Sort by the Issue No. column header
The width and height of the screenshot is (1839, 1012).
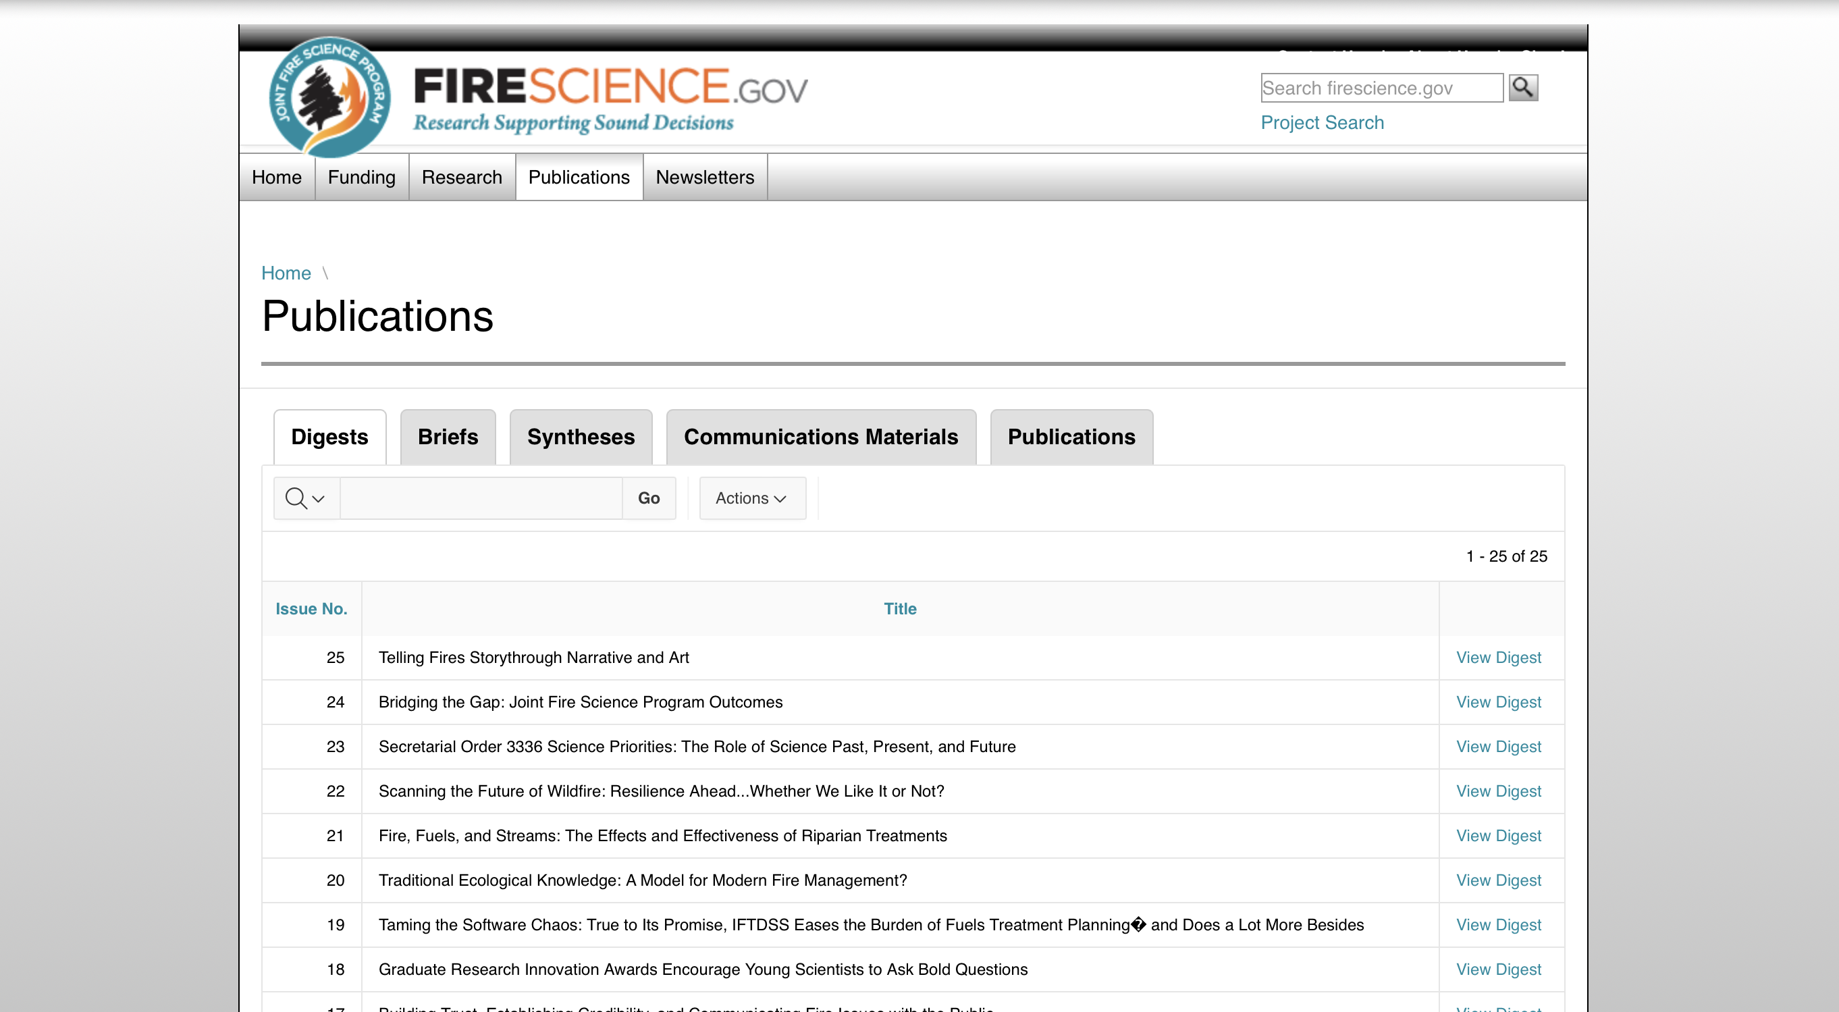[311, 609]
